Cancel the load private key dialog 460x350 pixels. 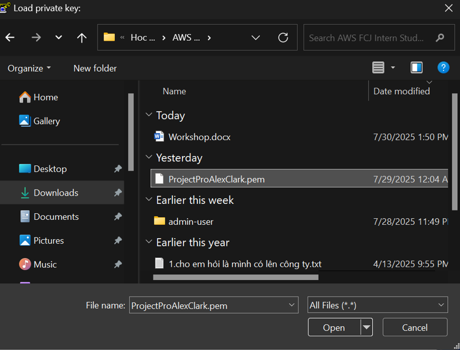click(x=415, y=327)
